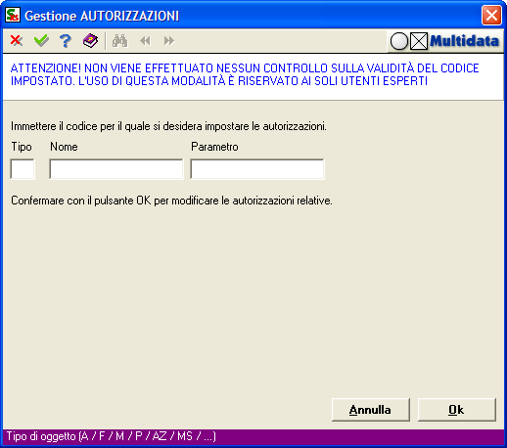Confirm with the Ok button
The width and height of the screenshot is (507, 448).
point(457,410)
